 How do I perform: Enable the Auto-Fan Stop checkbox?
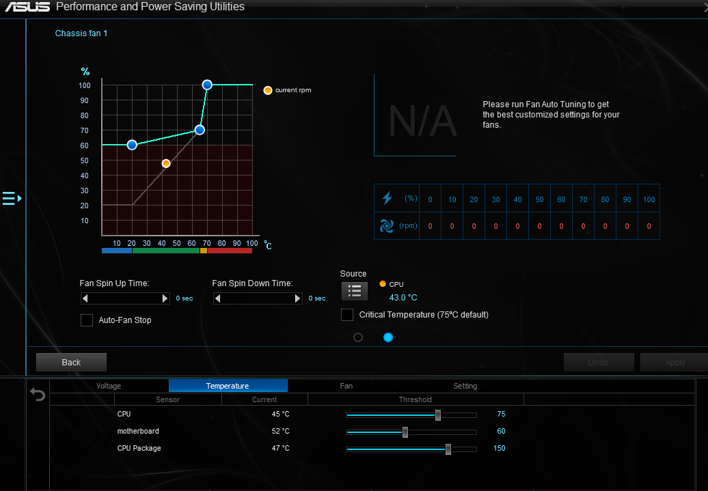tap(87, 320)
